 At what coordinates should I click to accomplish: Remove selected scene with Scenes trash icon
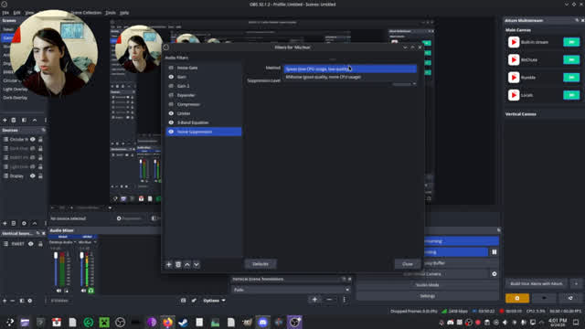tap(14, 120)
